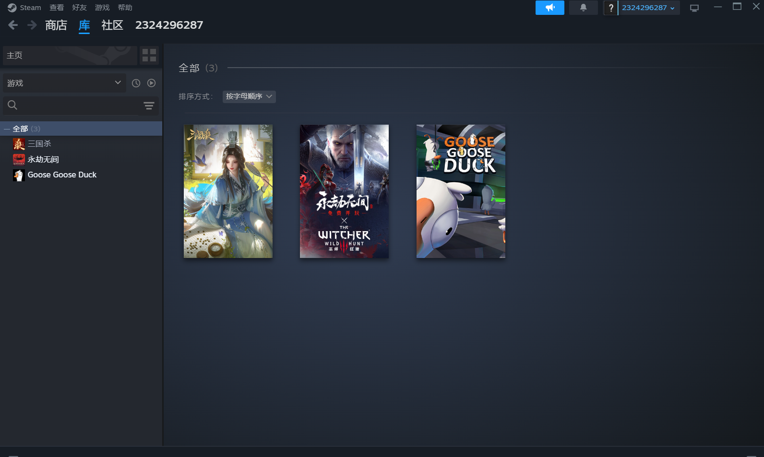Click the blue announcements megaphone button
764x457 pixels.
tap(550, 8)
